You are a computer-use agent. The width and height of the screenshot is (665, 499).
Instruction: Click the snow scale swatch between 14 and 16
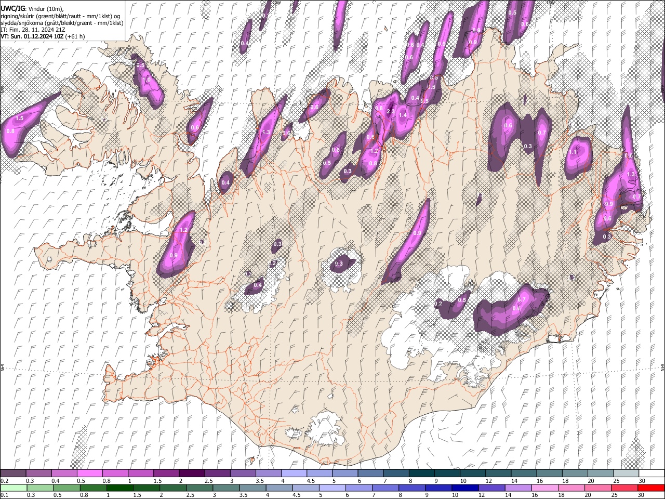coord(524,474)
